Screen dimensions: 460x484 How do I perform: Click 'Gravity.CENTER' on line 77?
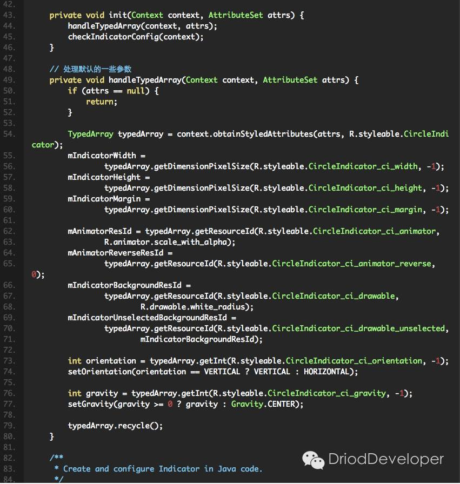263,404
